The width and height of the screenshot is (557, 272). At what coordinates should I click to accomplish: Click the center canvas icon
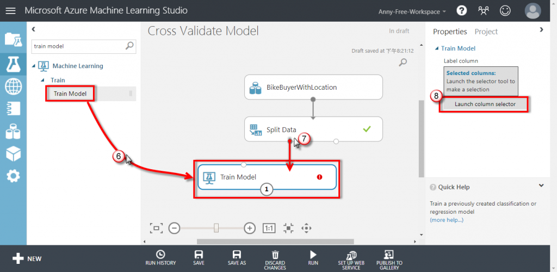pyautogui.click(x=288, y=228)
